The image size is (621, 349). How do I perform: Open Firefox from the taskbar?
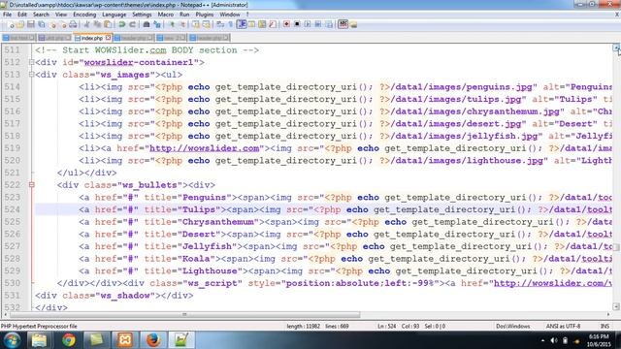click(x=153, y=340)
